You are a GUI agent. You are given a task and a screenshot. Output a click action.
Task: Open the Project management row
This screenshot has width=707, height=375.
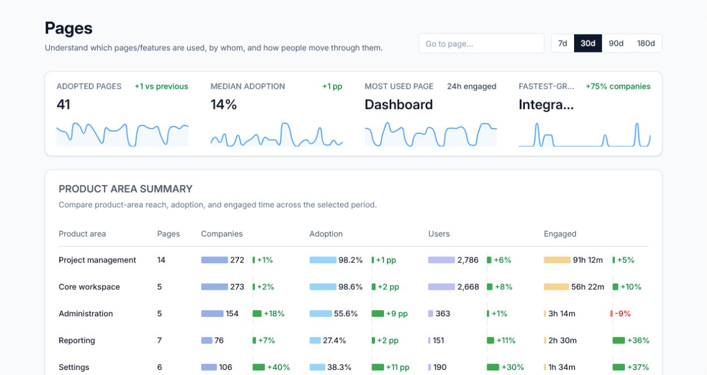coord(353,260)
